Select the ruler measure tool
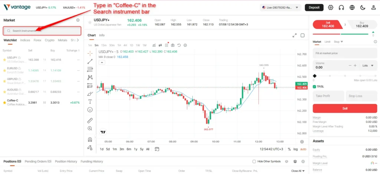The image size is (380, 174). 90,120
